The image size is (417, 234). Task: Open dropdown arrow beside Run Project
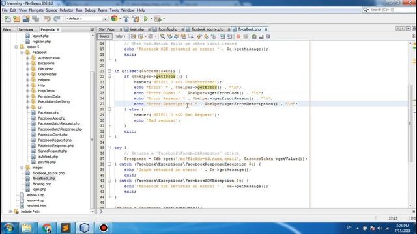(151, 19)
